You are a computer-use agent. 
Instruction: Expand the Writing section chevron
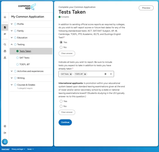coord(12,78)
